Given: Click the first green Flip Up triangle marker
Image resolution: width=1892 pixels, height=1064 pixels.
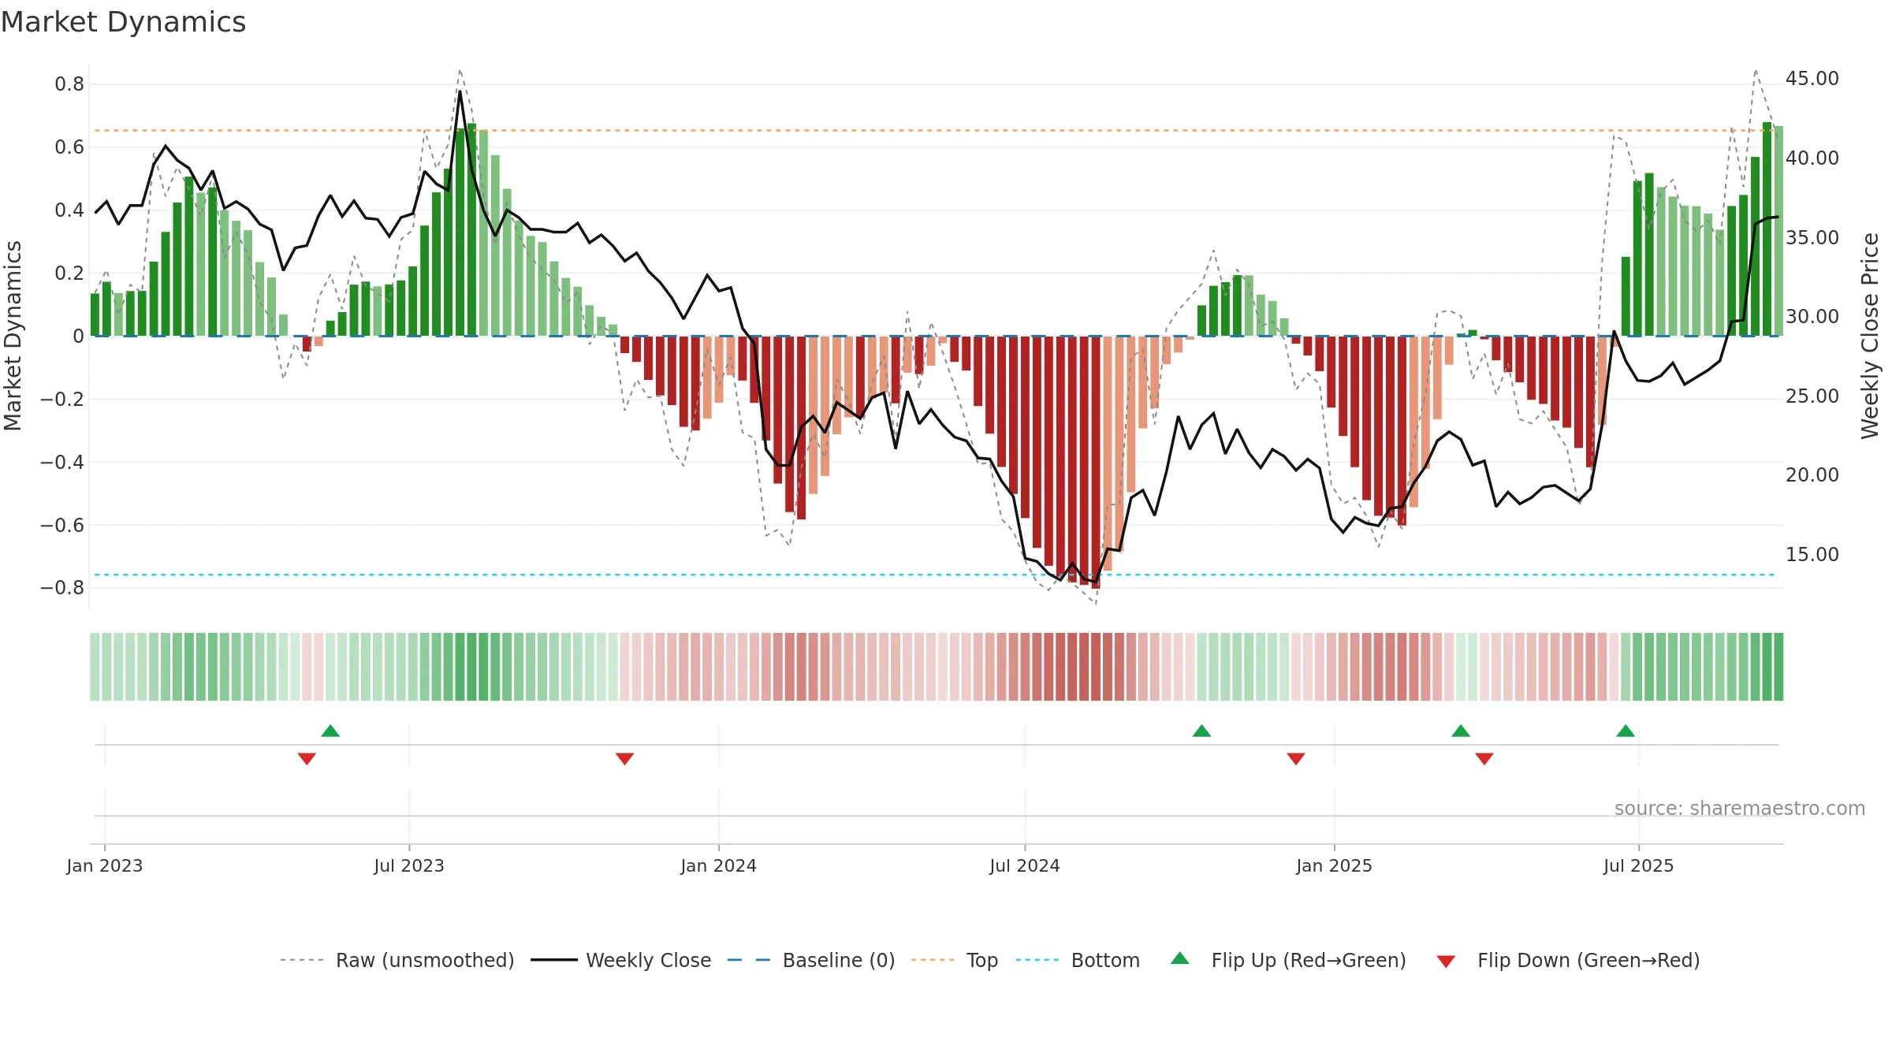Looking at the screenshot, I should click(x=330, y=731).
